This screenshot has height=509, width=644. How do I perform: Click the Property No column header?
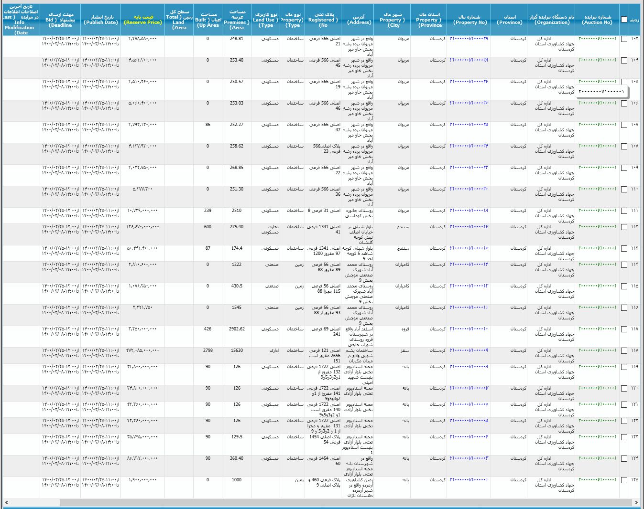point(469,20)
